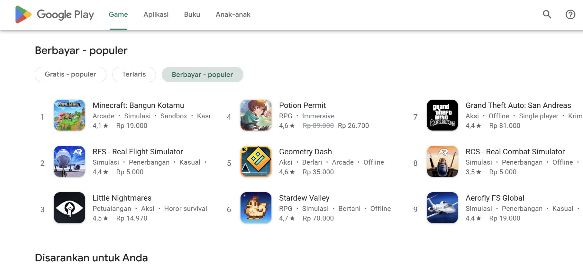Click the Grand Theft Auto: San Andreas title
The height and width of the screenshot is (271, 583).
[x=518, y=105]
